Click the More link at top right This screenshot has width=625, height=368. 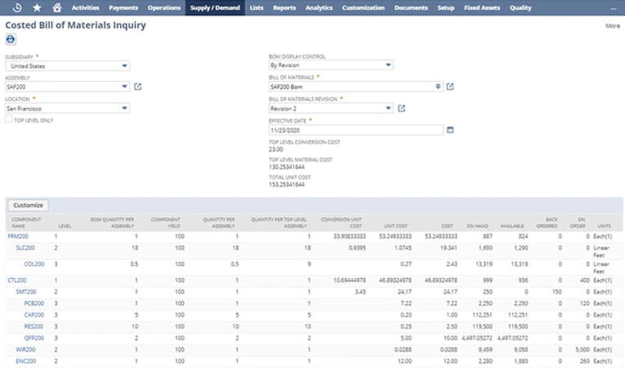point(612,26)
